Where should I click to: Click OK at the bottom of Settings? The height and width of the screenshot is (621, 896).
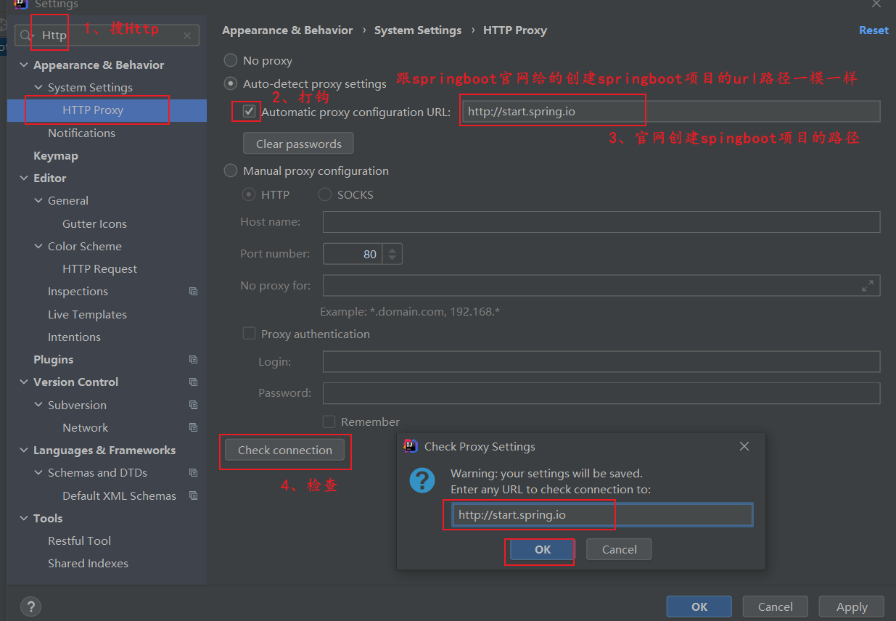click(699, 606)
